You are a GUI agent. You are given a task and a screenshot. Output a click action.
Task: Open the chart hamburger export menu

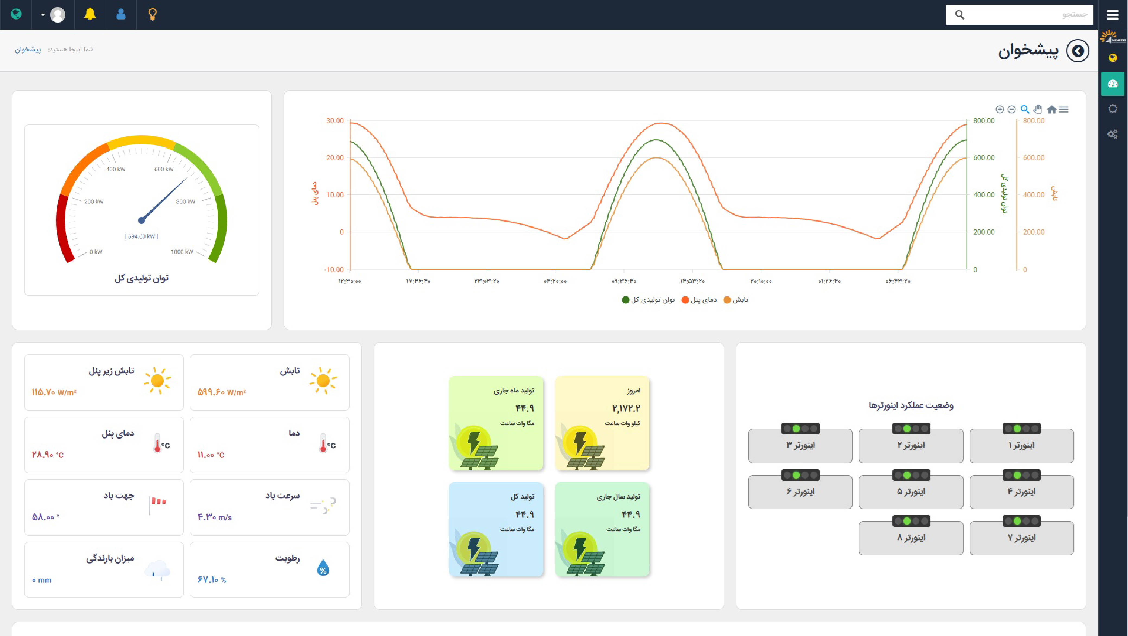[1064, 109]
